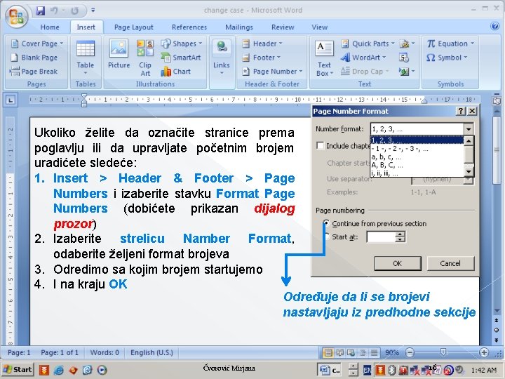Redo action in Quick Access toolbar
The width and height of the screenshot is (505, 379).
tap(75, 11)
